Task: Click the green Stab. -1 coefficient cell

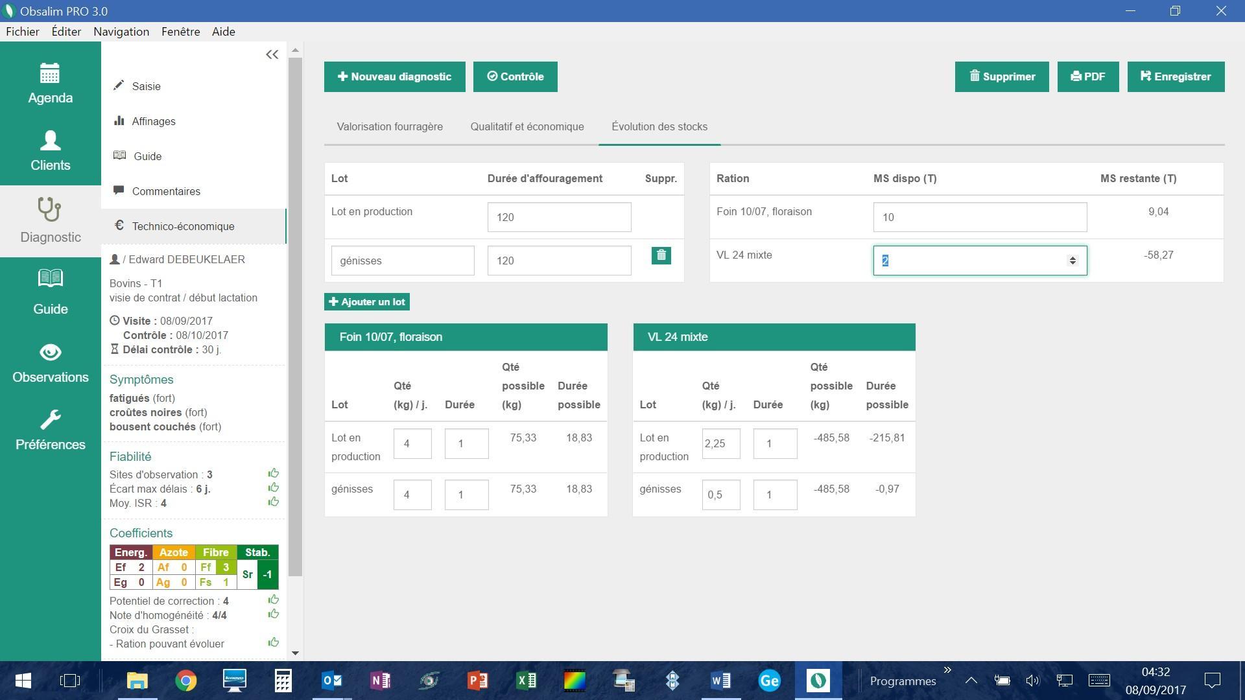Action: tap(267, 574)
